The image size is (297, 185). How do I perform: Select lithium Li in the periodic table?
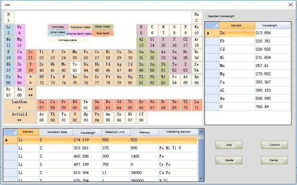[9, 30]
